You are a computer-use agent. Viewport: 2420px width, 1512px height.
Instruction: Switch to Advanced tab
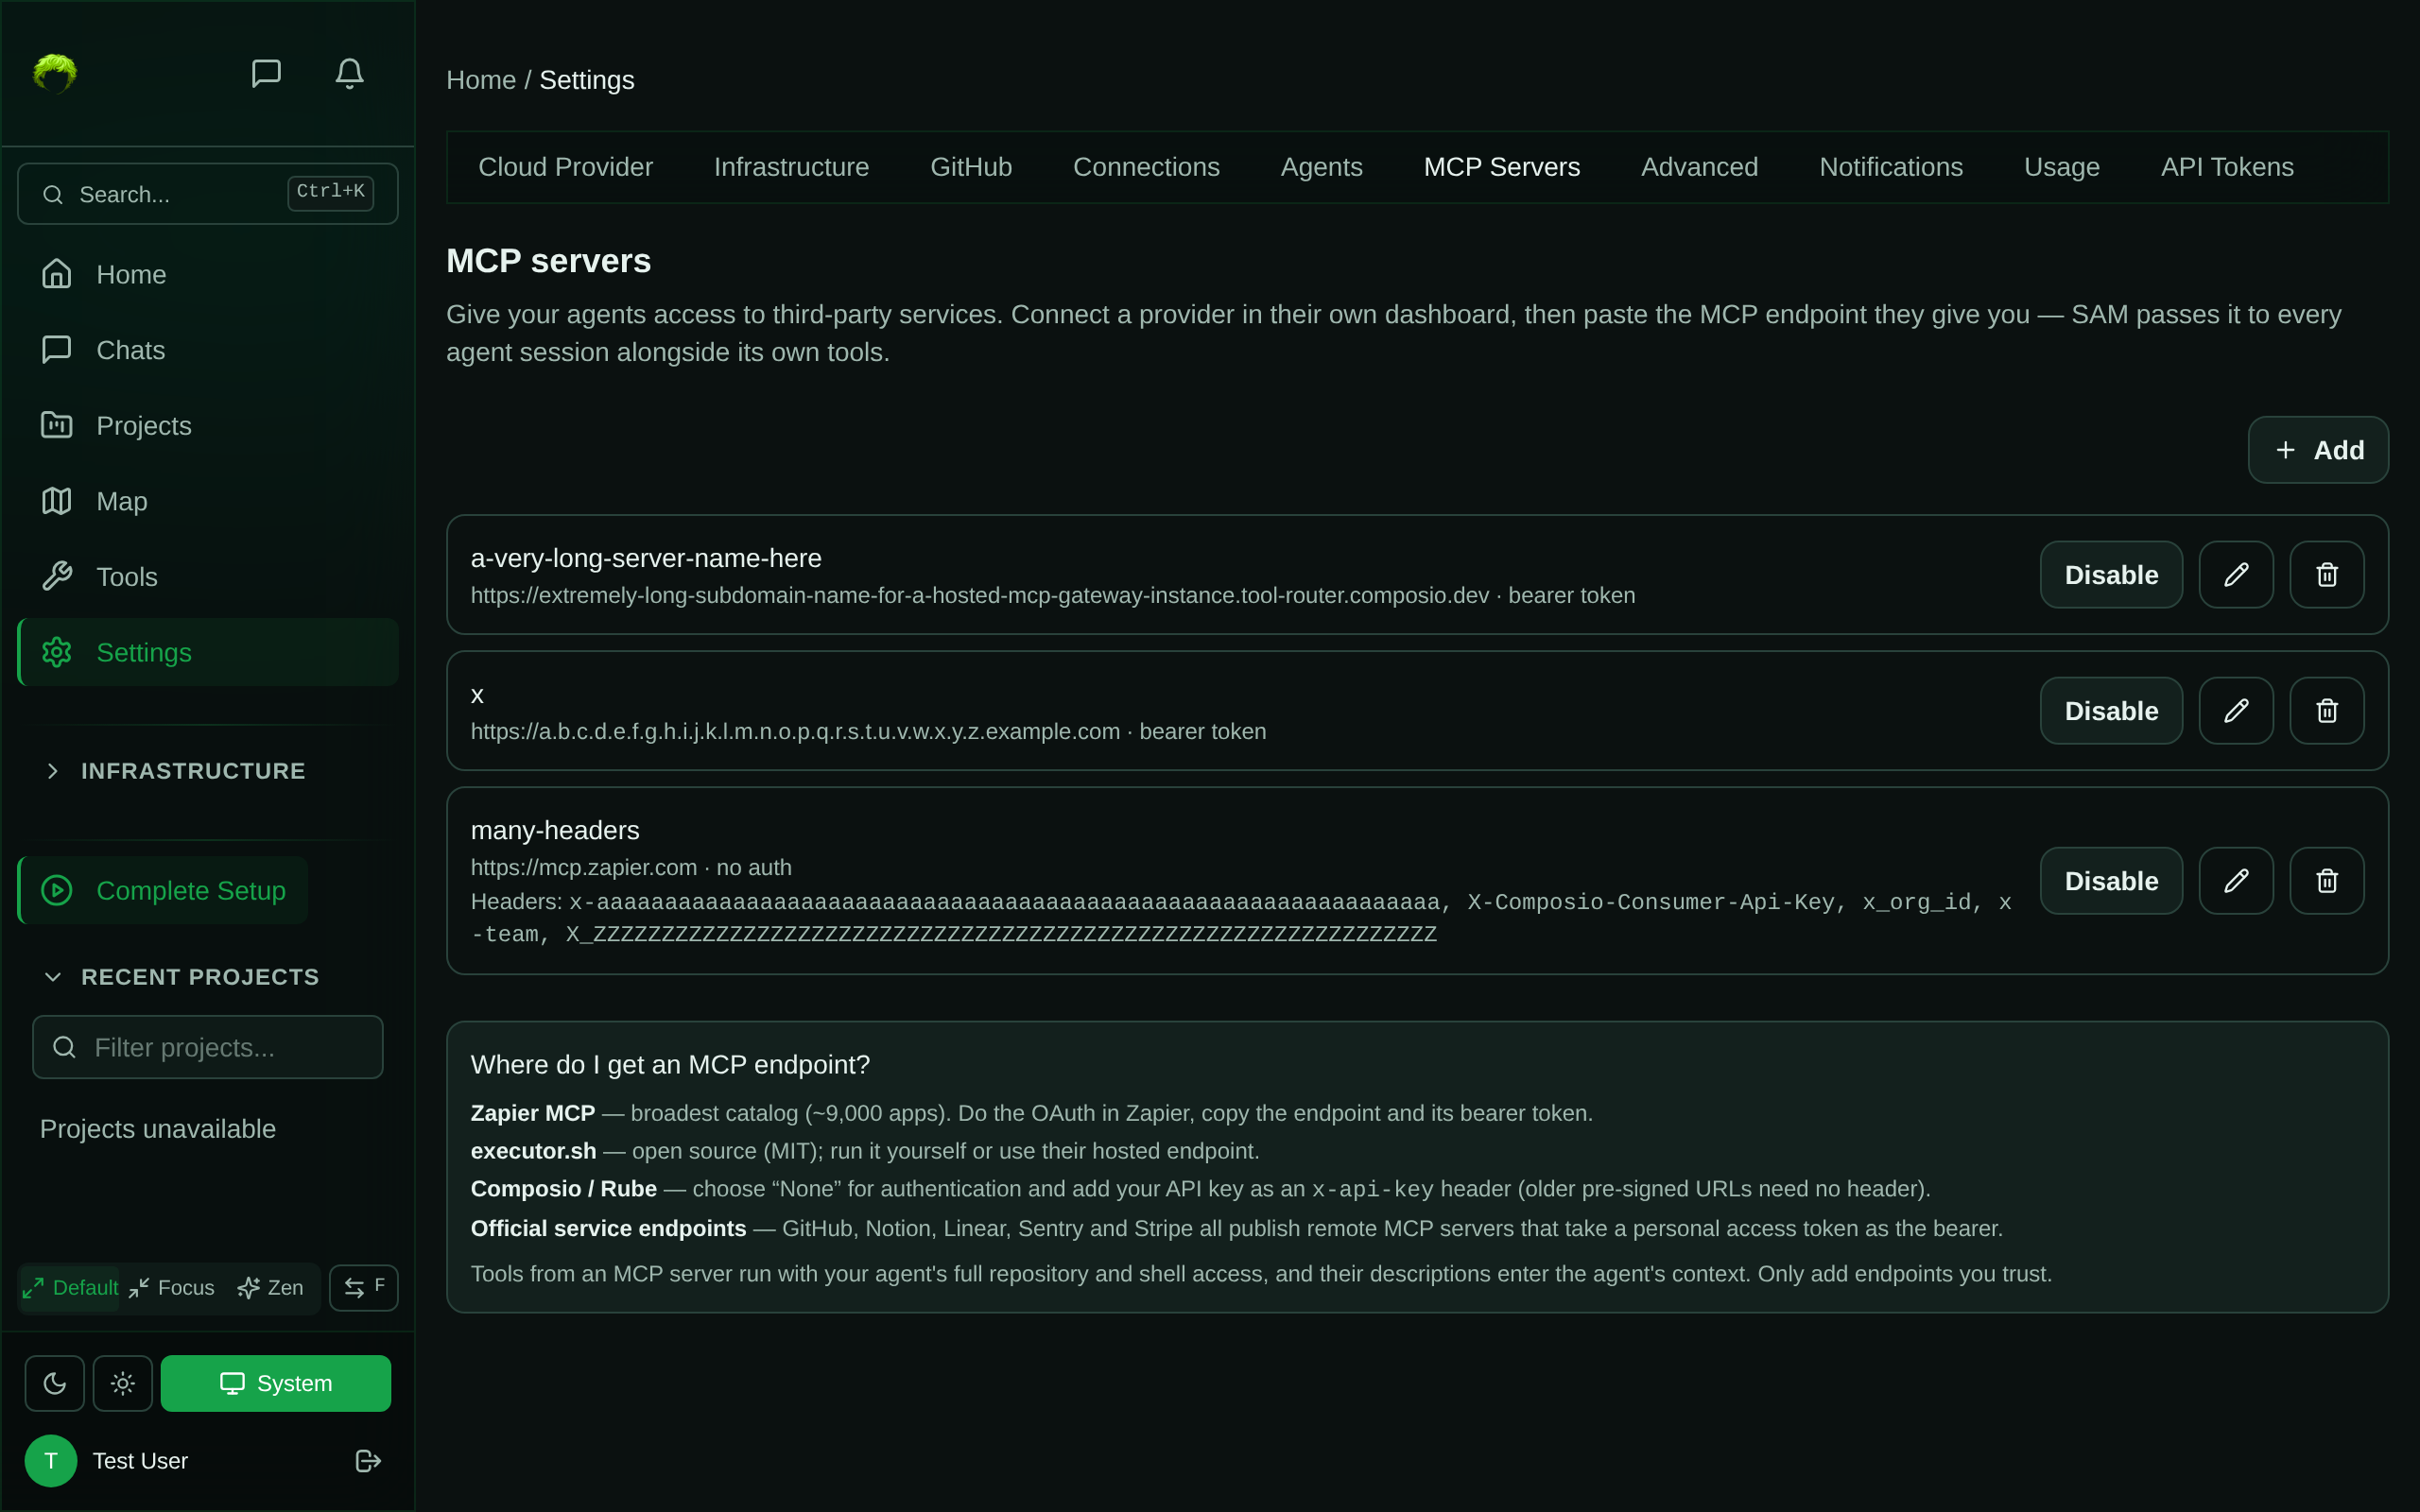[x=1699, y=167]
